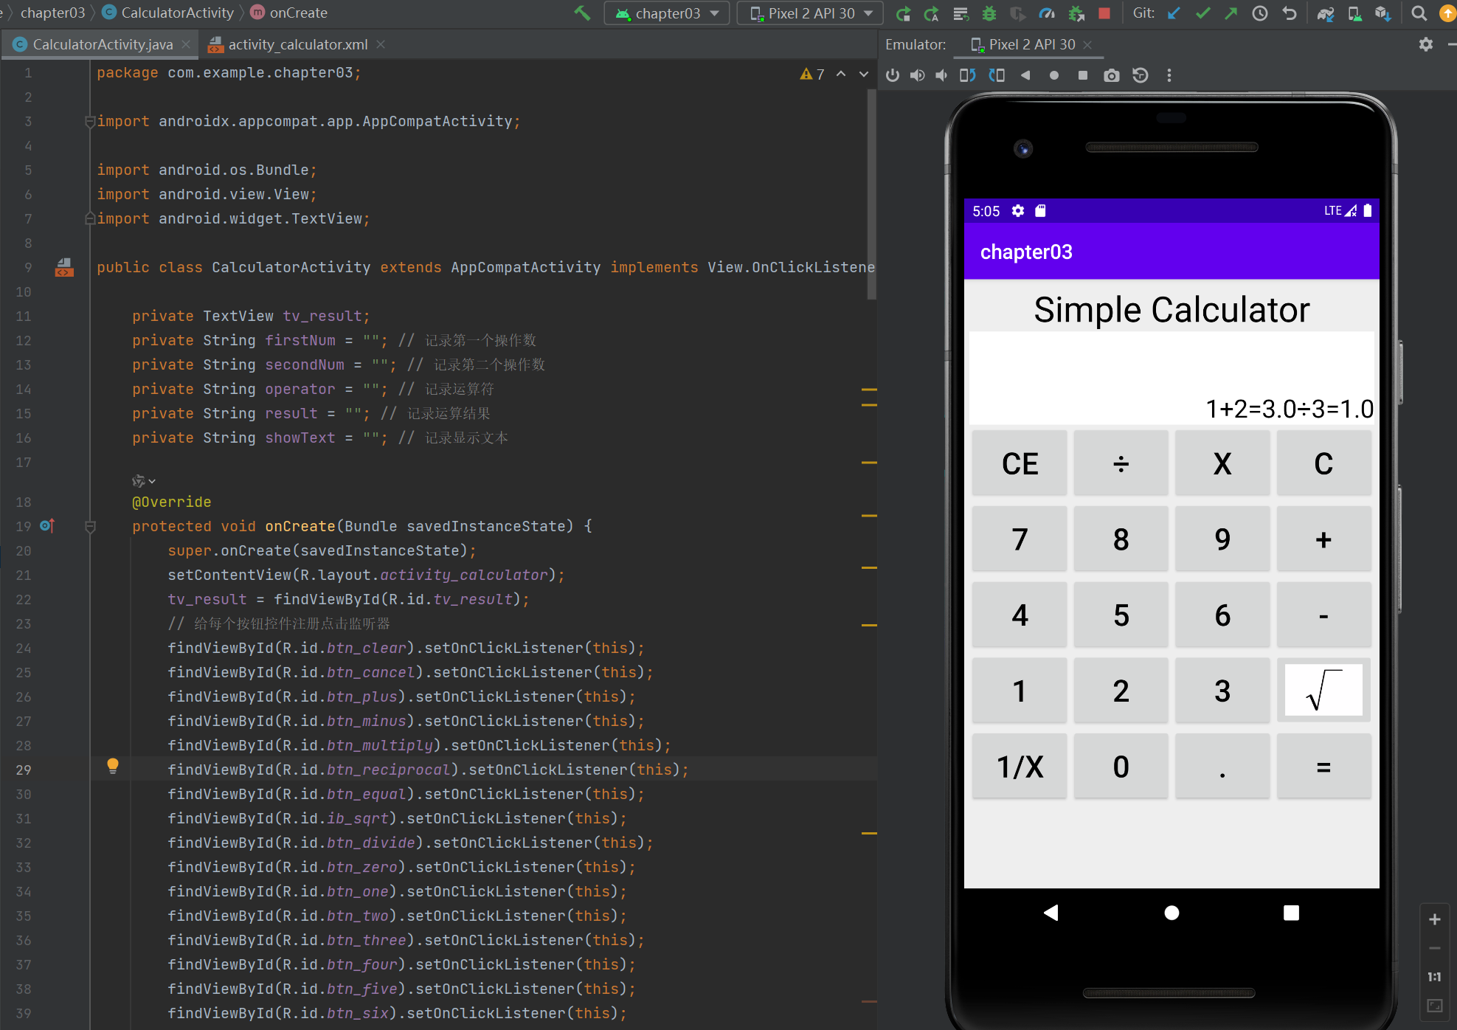Click the orange update notification icon
The height and width of the screenshot is (1030, 1457).
tap(1447, 13)
